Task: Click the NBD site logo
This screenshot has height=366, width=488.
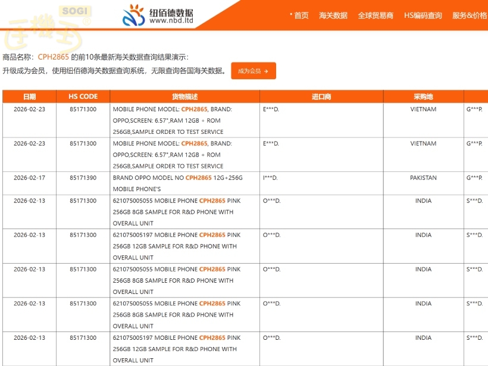Action: point(158,15)
